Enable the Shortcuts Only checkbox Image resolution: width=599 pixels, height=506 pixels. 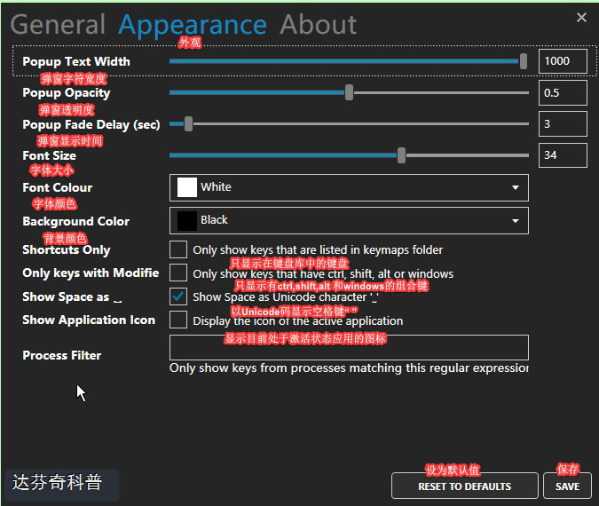tap(178, 249)
